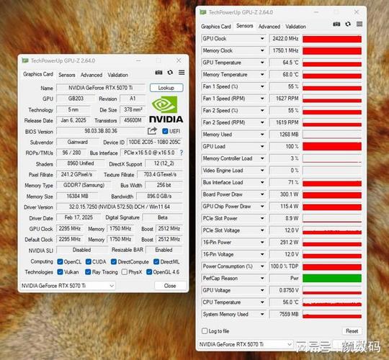Switch to Sensors tab in Graphics Card window

click(x=67, y=75)
